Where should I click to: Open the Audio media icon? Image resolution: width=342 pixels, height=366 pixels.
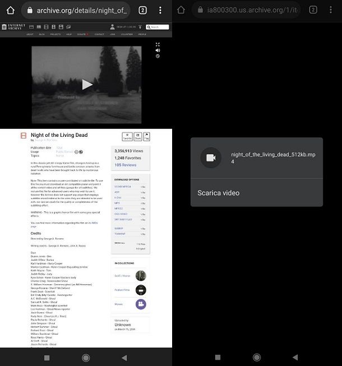[x=54, y=27]
